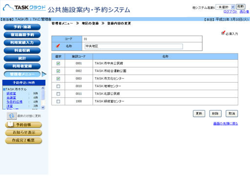Open the 利用実績入力 menu

22,43
